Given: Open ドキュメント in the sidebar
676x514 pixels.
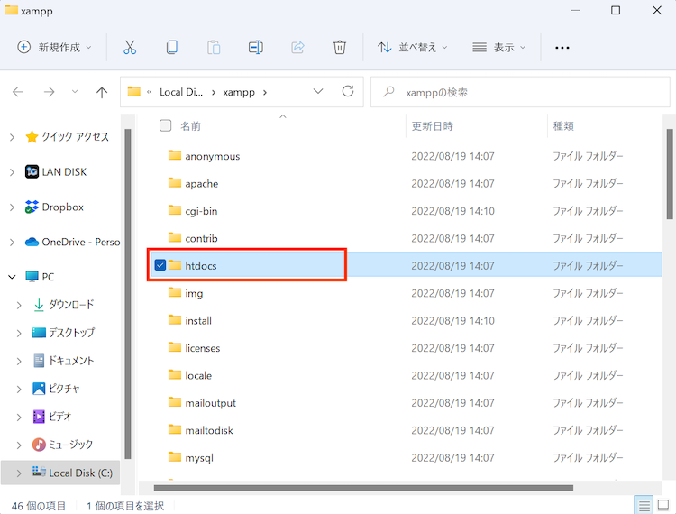Looking at the screenshot, I should pyautogui.click(x=63, y=361).
